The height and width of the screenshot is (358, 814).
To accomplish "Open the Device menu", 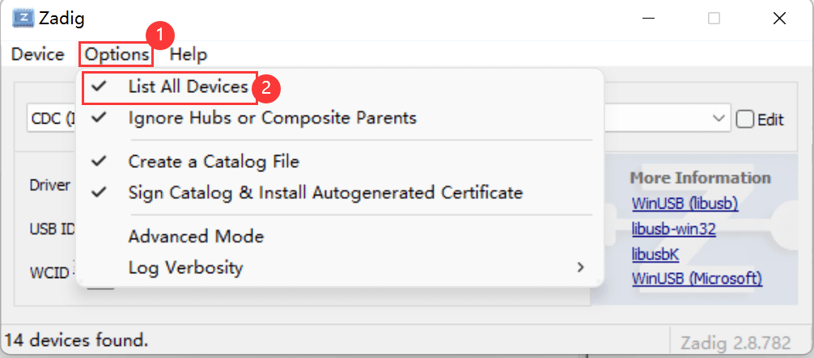I will tap(37, 55).
